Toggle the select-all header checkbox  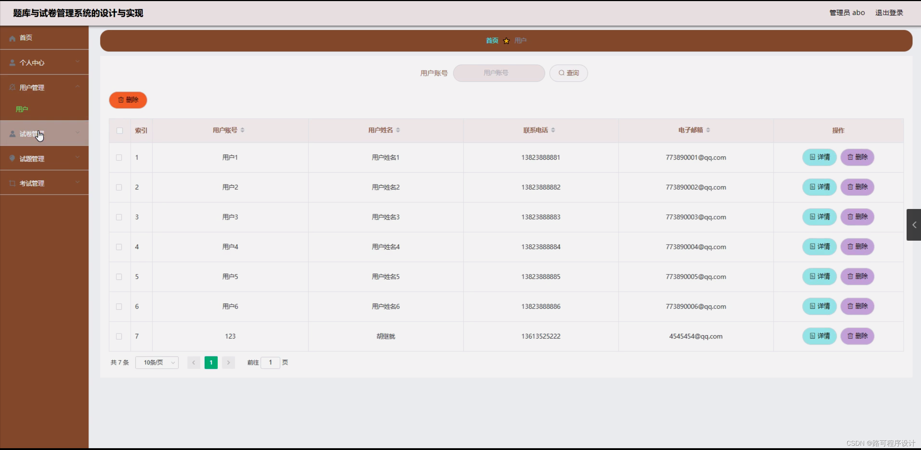point(120,131)
